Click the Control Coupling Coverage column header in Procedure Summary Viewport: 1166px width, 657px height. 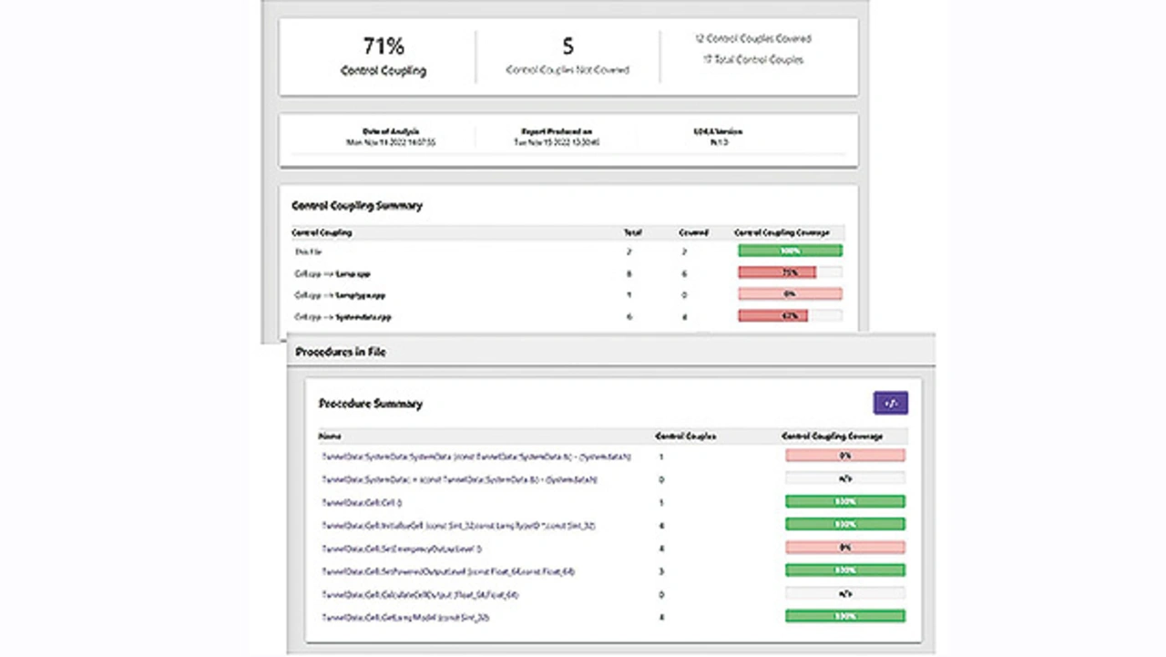coord(832,436)
